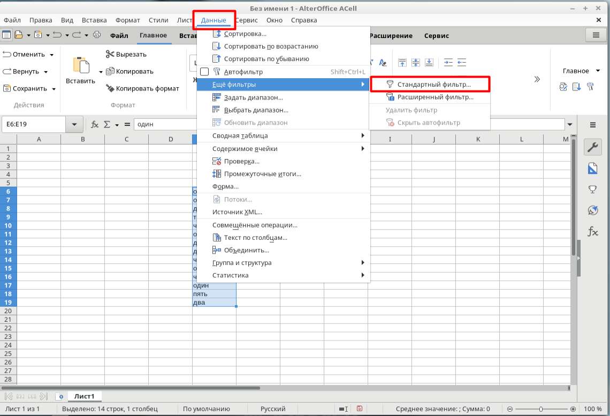Open the Справка menu
The image size is (610, 416).
point(304,20)
